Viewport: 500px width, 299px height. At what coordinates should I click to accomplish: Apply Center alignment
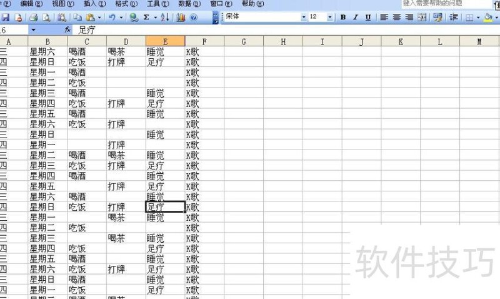(397, 18)
